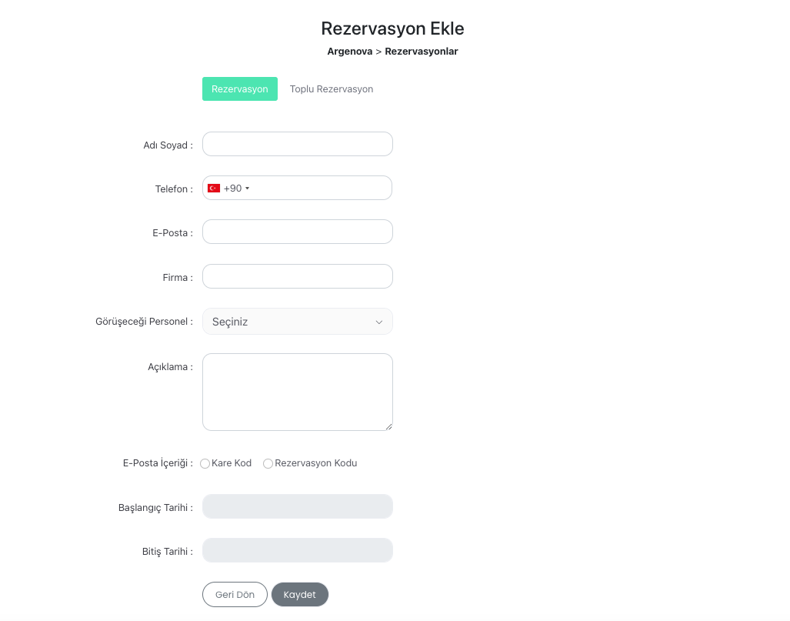Open the Bitiş Tarihi date field
Viewport: 790px width, 621px height.
point(297,550)
